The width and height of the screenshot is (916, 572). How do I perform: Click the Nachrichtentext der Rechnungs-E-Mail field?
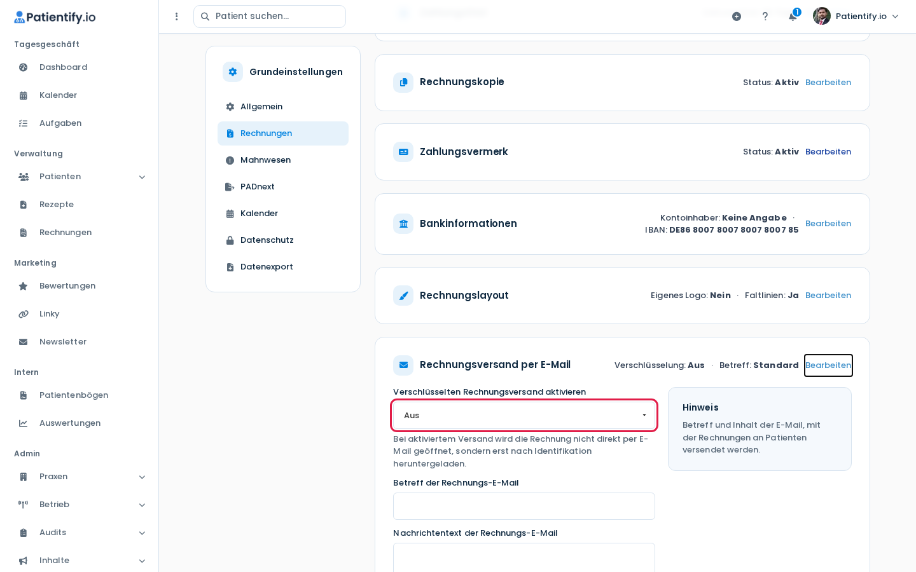tap(524, 557)
